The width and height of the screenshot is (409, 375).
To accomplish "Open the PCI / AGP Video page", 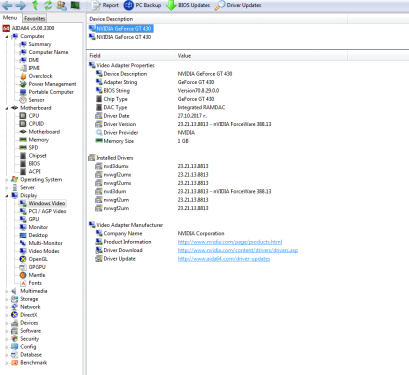I will pos(47,211).
